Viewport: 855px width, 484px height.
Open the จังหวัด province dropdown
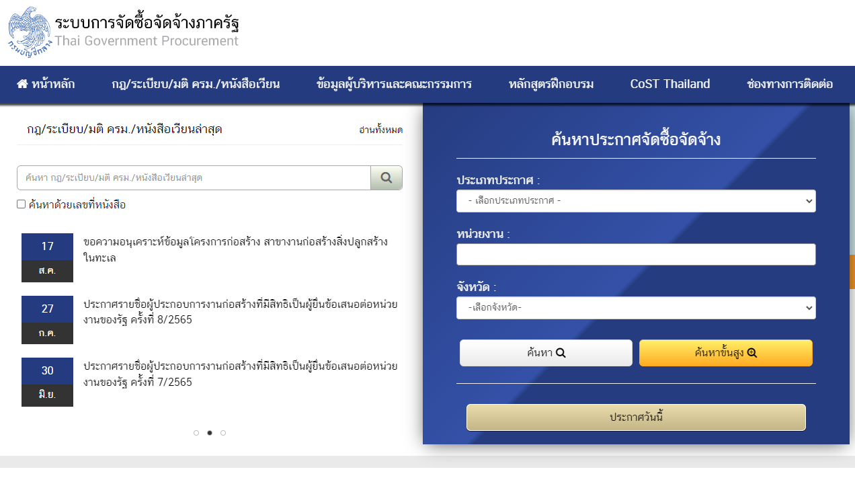tap(636, 307)
